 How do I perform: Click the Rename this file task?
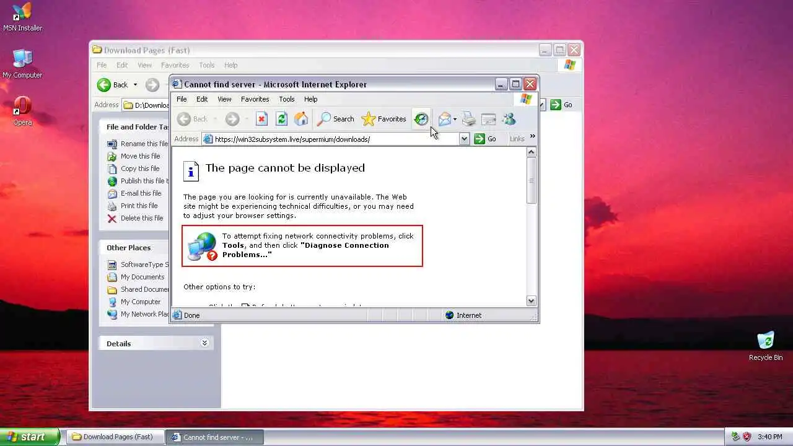(138, 144)
